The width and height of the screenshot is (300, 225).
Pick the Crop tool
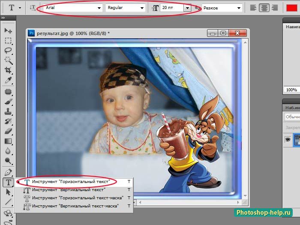point(8,70)
